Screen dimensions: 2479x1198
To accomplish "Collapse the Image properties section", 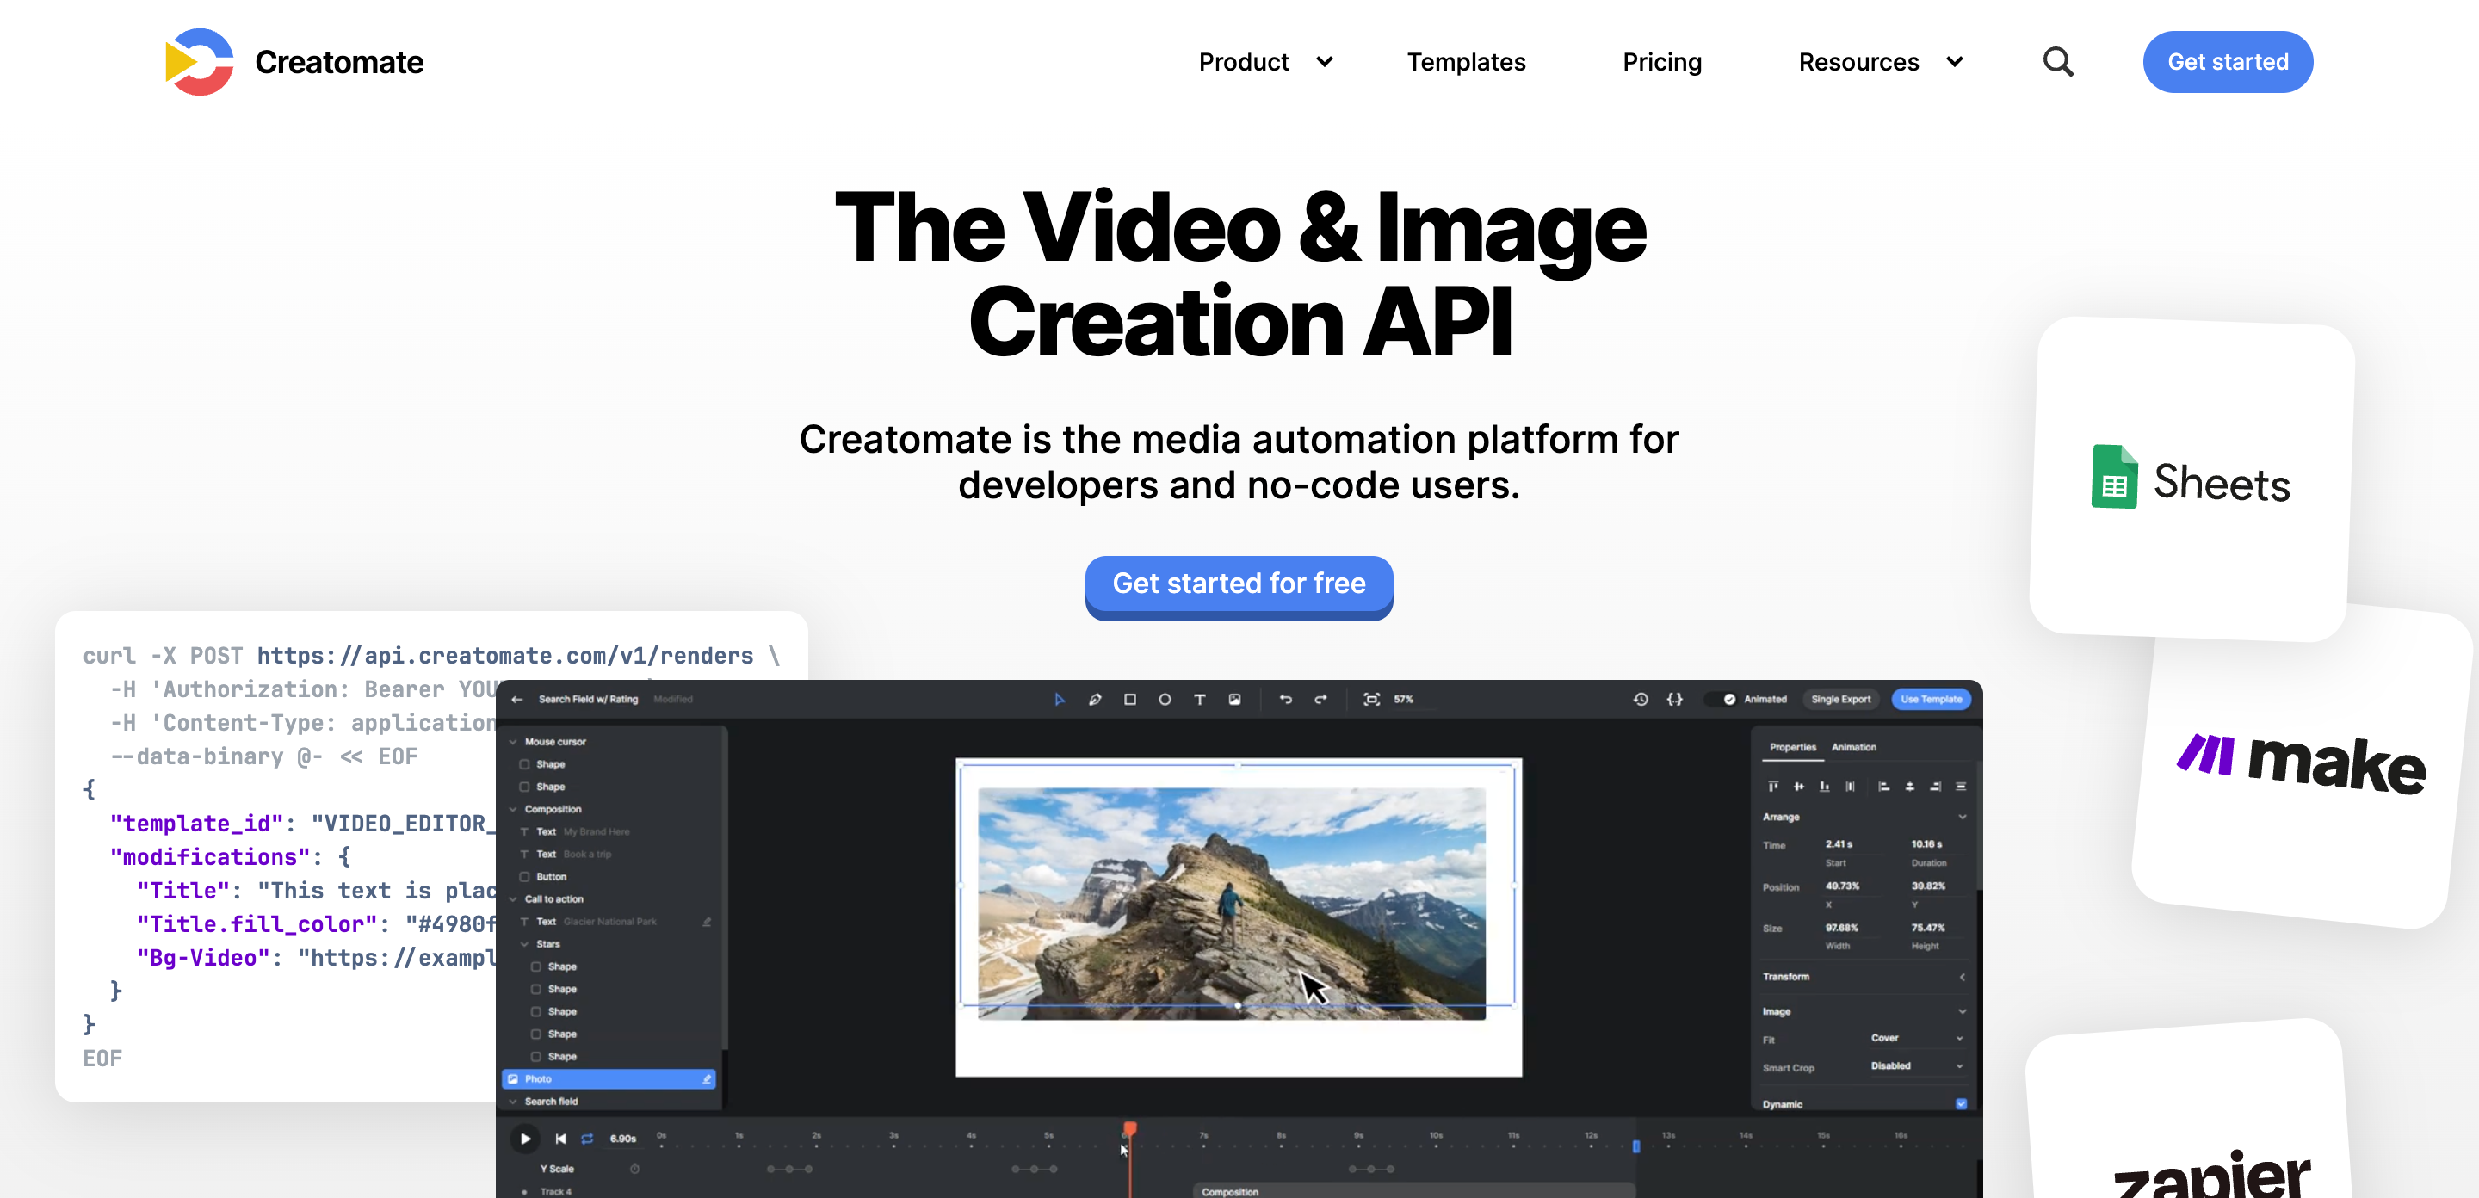I will 1962,1011.
